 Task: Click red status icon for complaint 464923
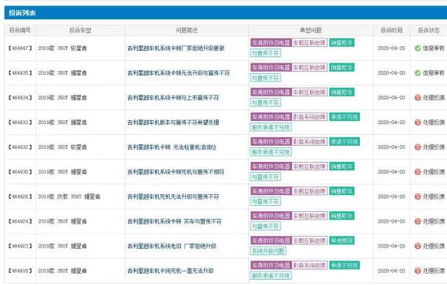(x=418, y=246)
